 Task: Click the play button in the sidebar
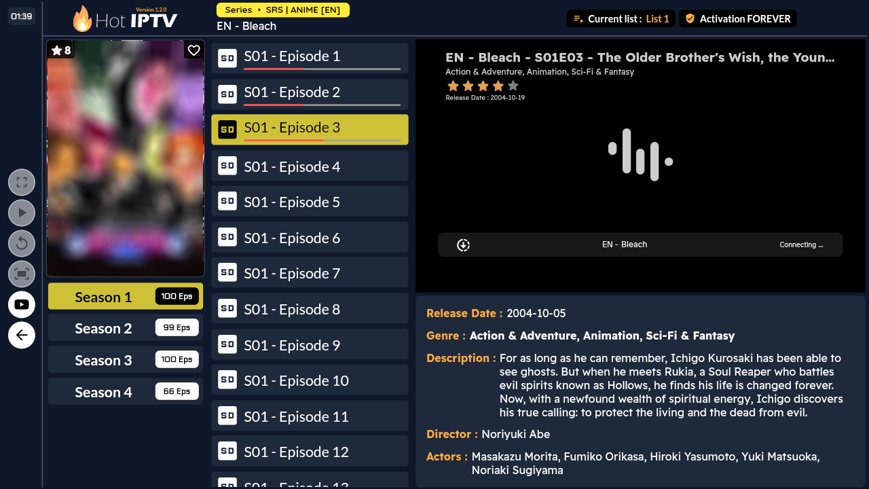[x=22, y=213]
